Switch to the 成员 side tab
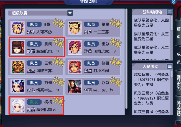 (179, 58)
